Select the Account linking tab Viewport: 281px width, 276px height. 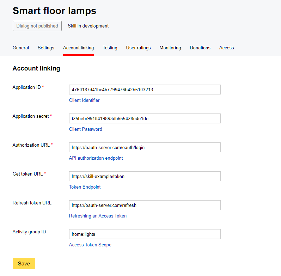(78, 48)
